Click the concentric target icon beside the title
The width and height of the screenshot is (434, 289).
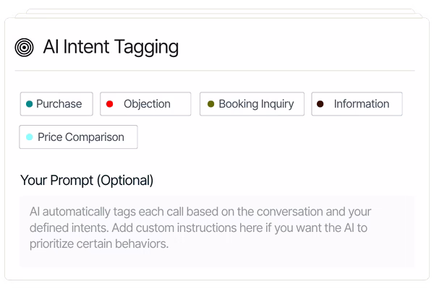click(24, 47)
